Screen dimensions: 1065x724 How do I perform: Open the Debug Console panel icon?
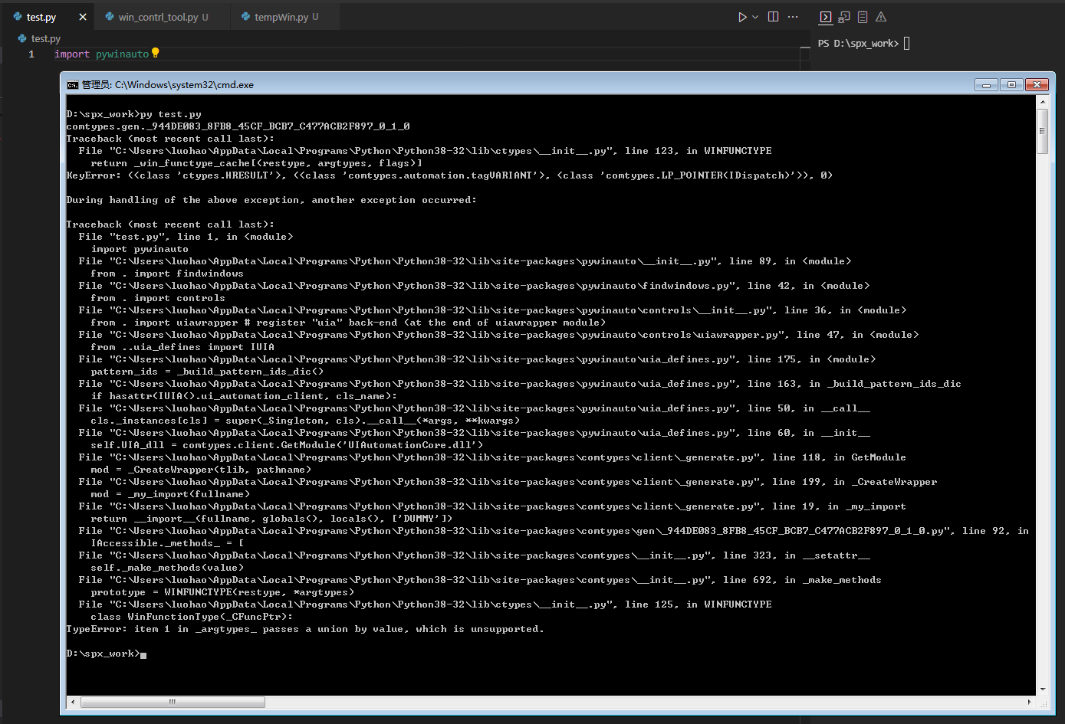(844, 17)
